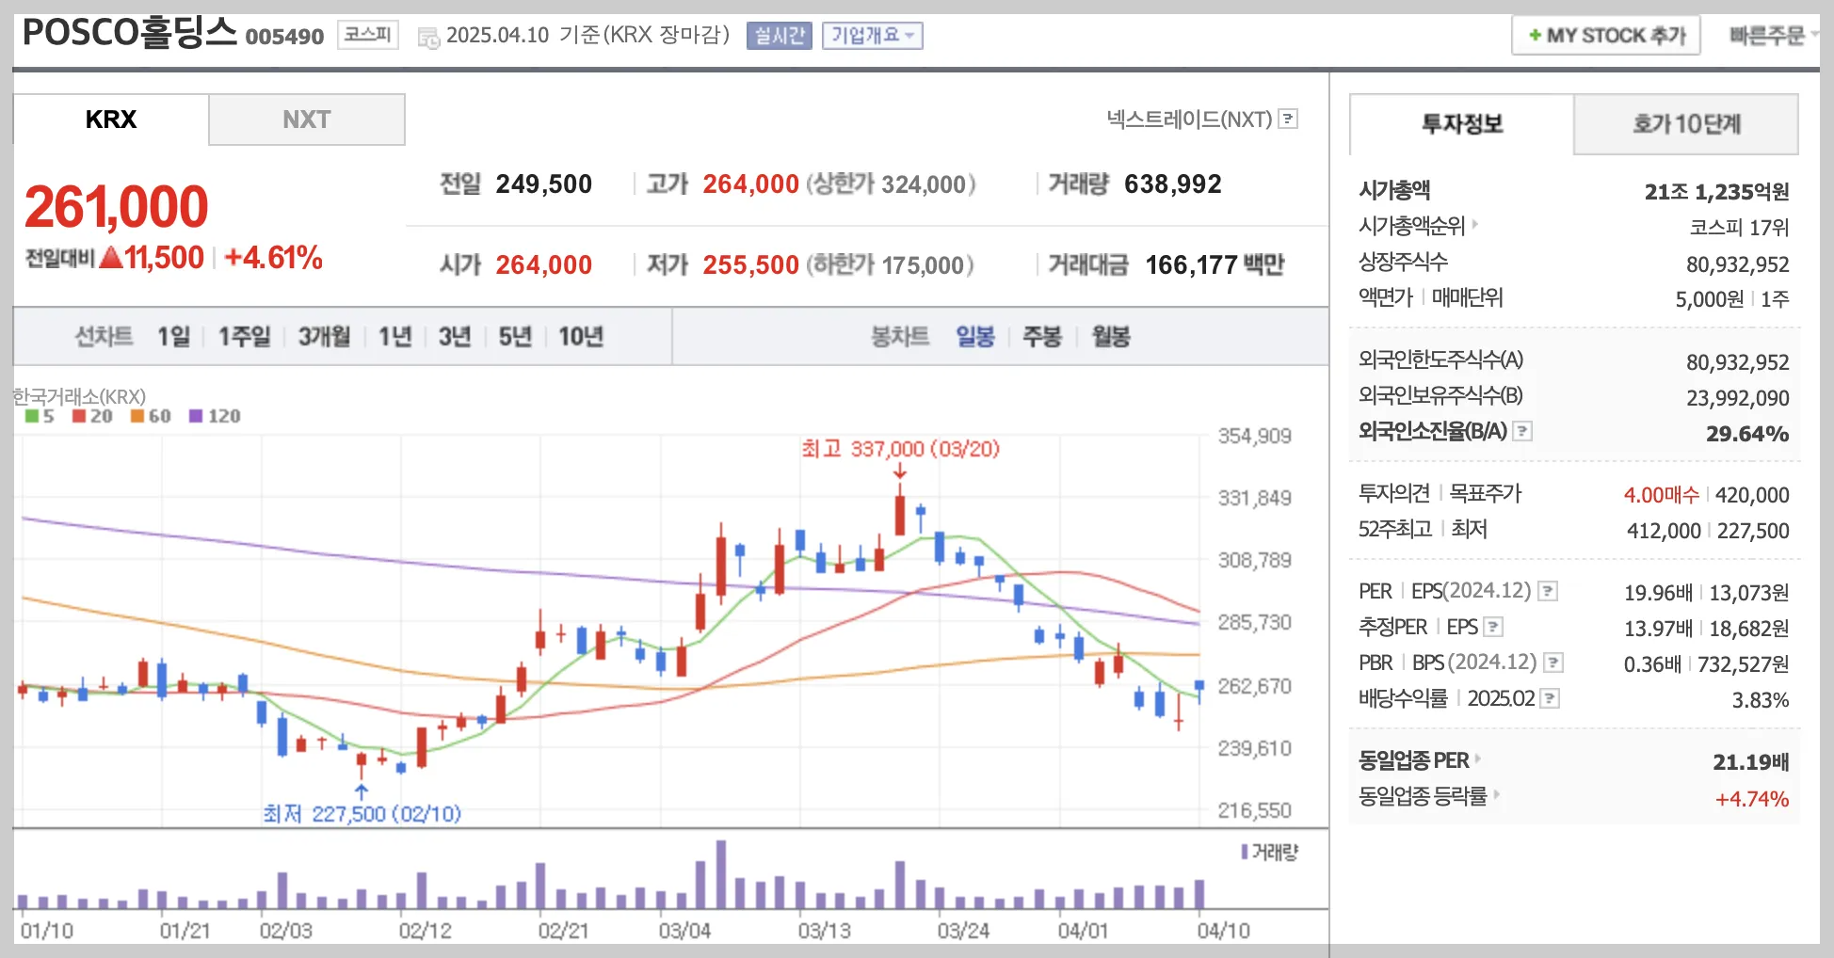Show the 10년 line chart

tap(581, 337)
